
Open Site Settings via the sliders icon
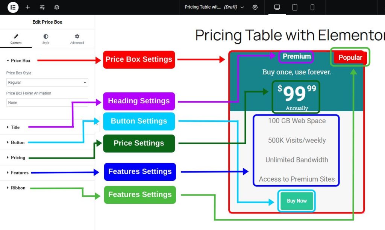pyautogui.click(x=42, y=7)
